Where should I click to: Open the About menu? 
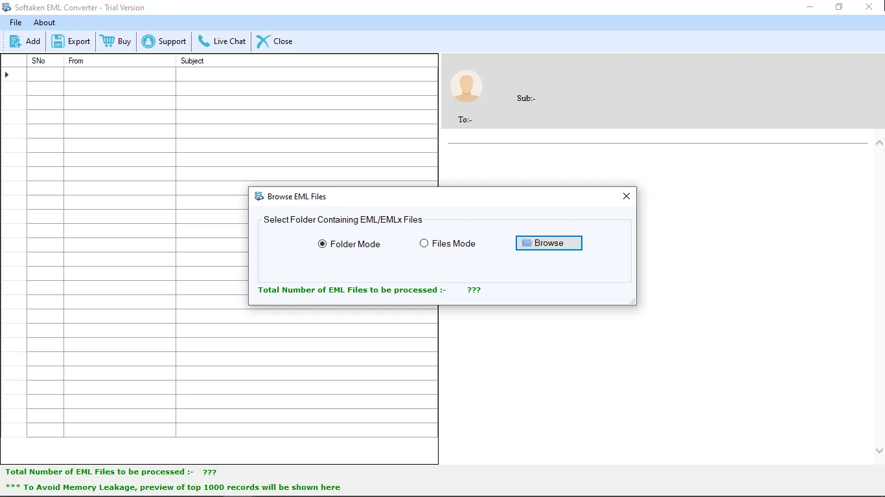pyautogui.click(x=45, y=23)
